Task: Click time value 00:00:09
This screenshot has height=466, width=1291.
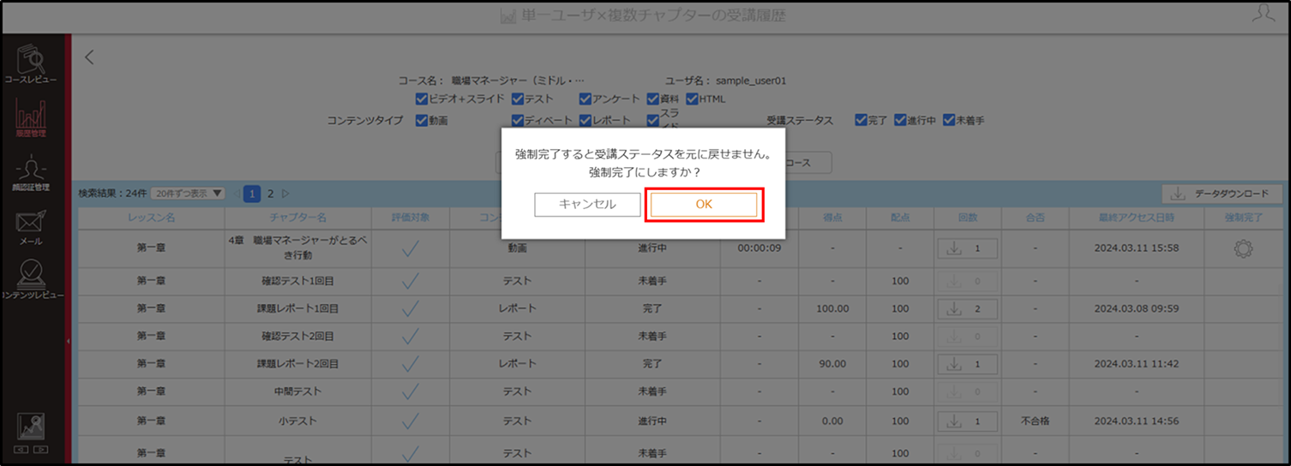Action: pyautogui.click(x=759, y=248)
